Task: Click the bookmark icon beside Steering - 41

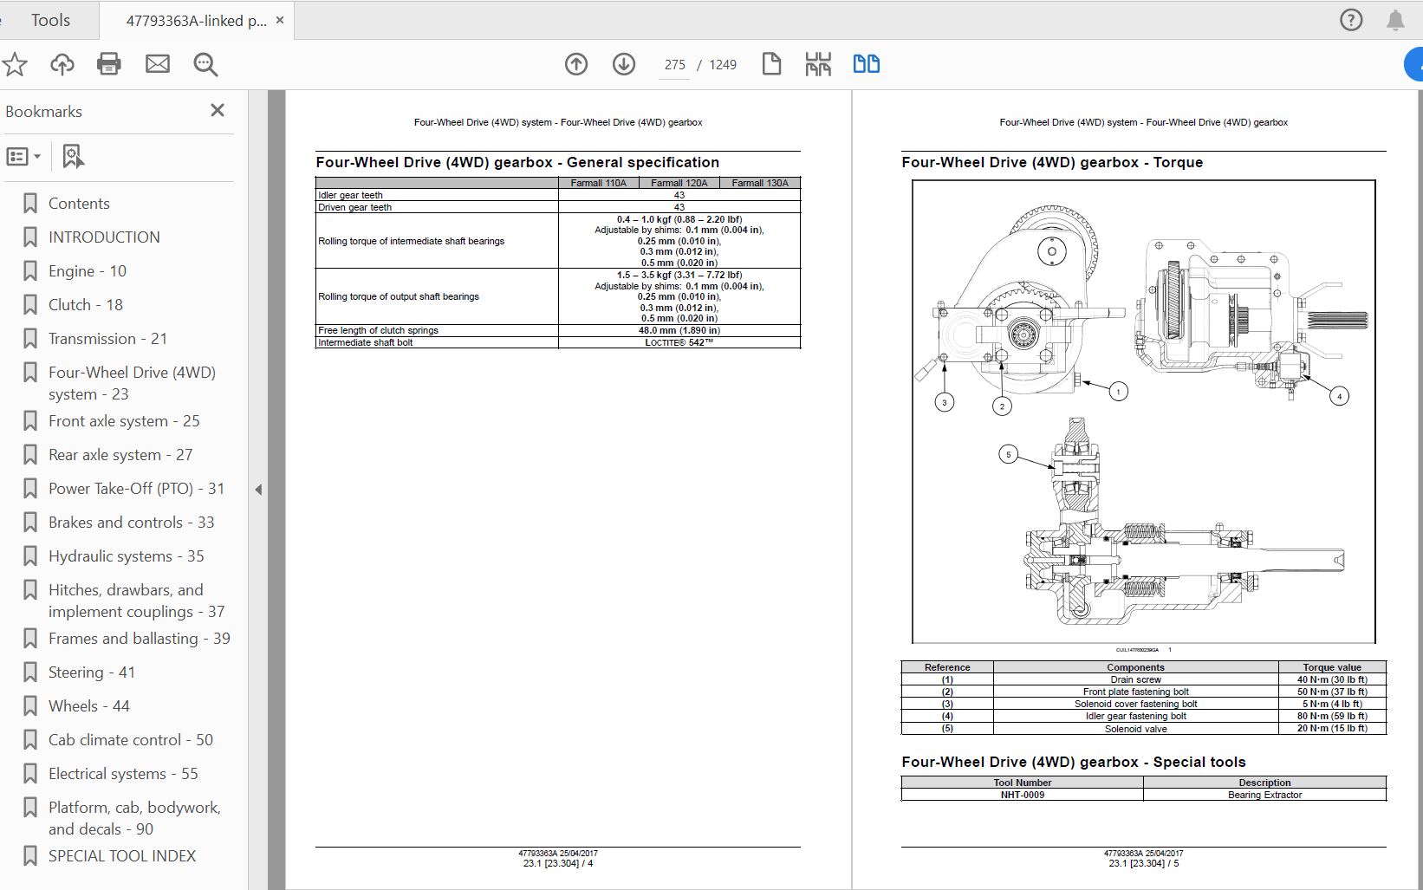Action: 30,672
